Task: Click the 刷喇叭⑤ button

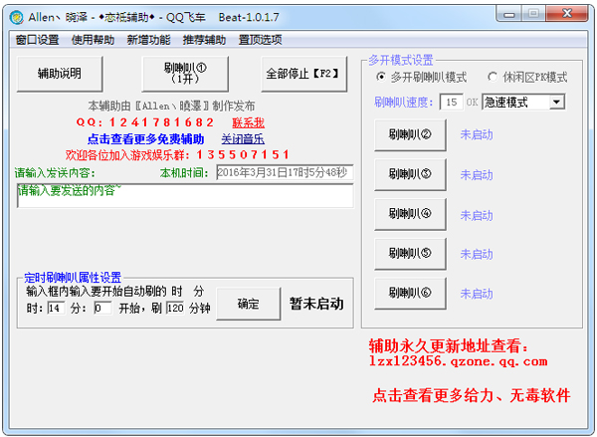Action: [x=410, y=254]
